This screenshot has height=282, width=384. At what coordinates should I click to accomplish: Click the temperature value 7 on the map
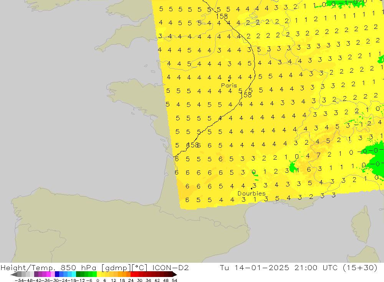319,155
